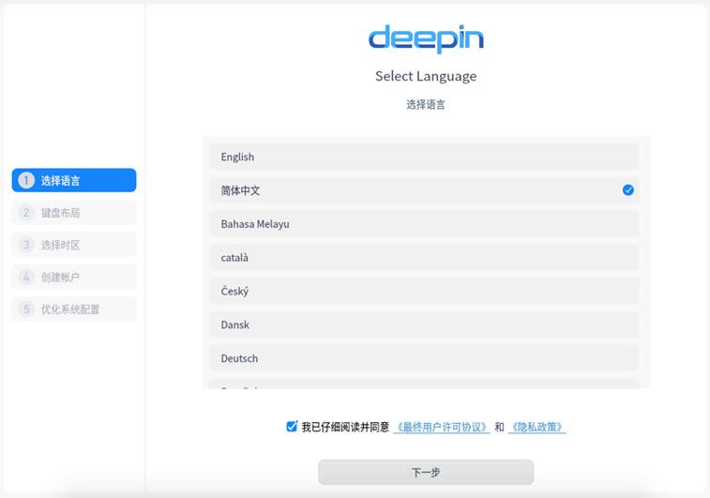
Task: Open the 隐私政策 link
Action: tap(536, 427)
